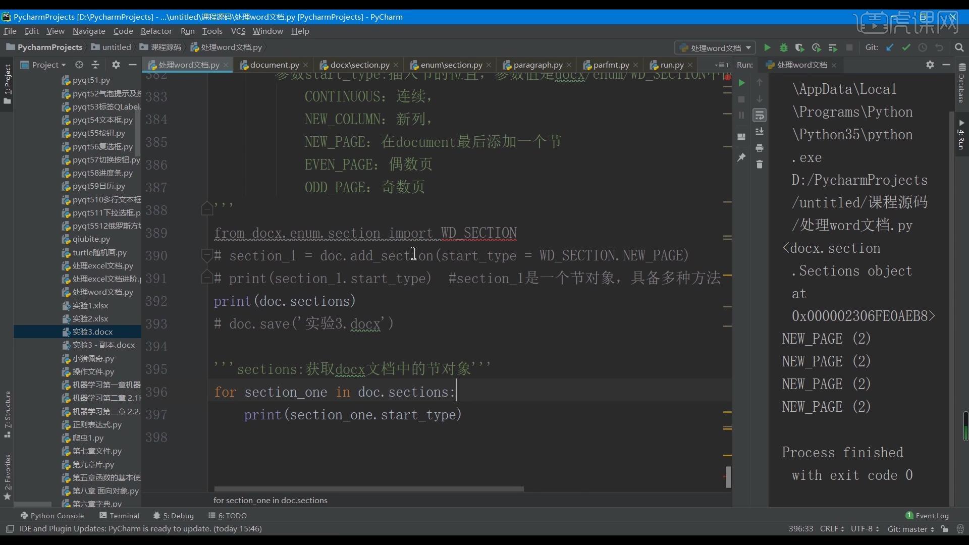Toggle the 1: Project side tool window button
The height and width of the screenshot is (545, 969).
pyautogui.click(x=7, y=84)
